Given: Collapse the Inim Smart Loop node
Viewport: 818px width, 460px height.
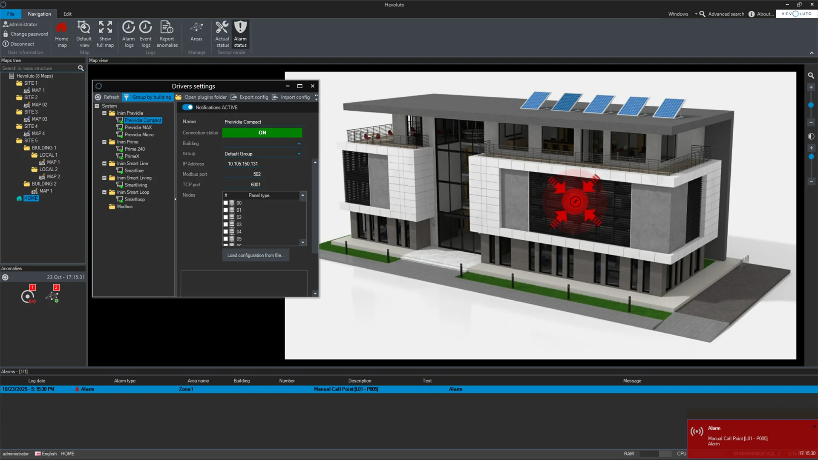Looking at the screenshot, I should tap(104, 193).
